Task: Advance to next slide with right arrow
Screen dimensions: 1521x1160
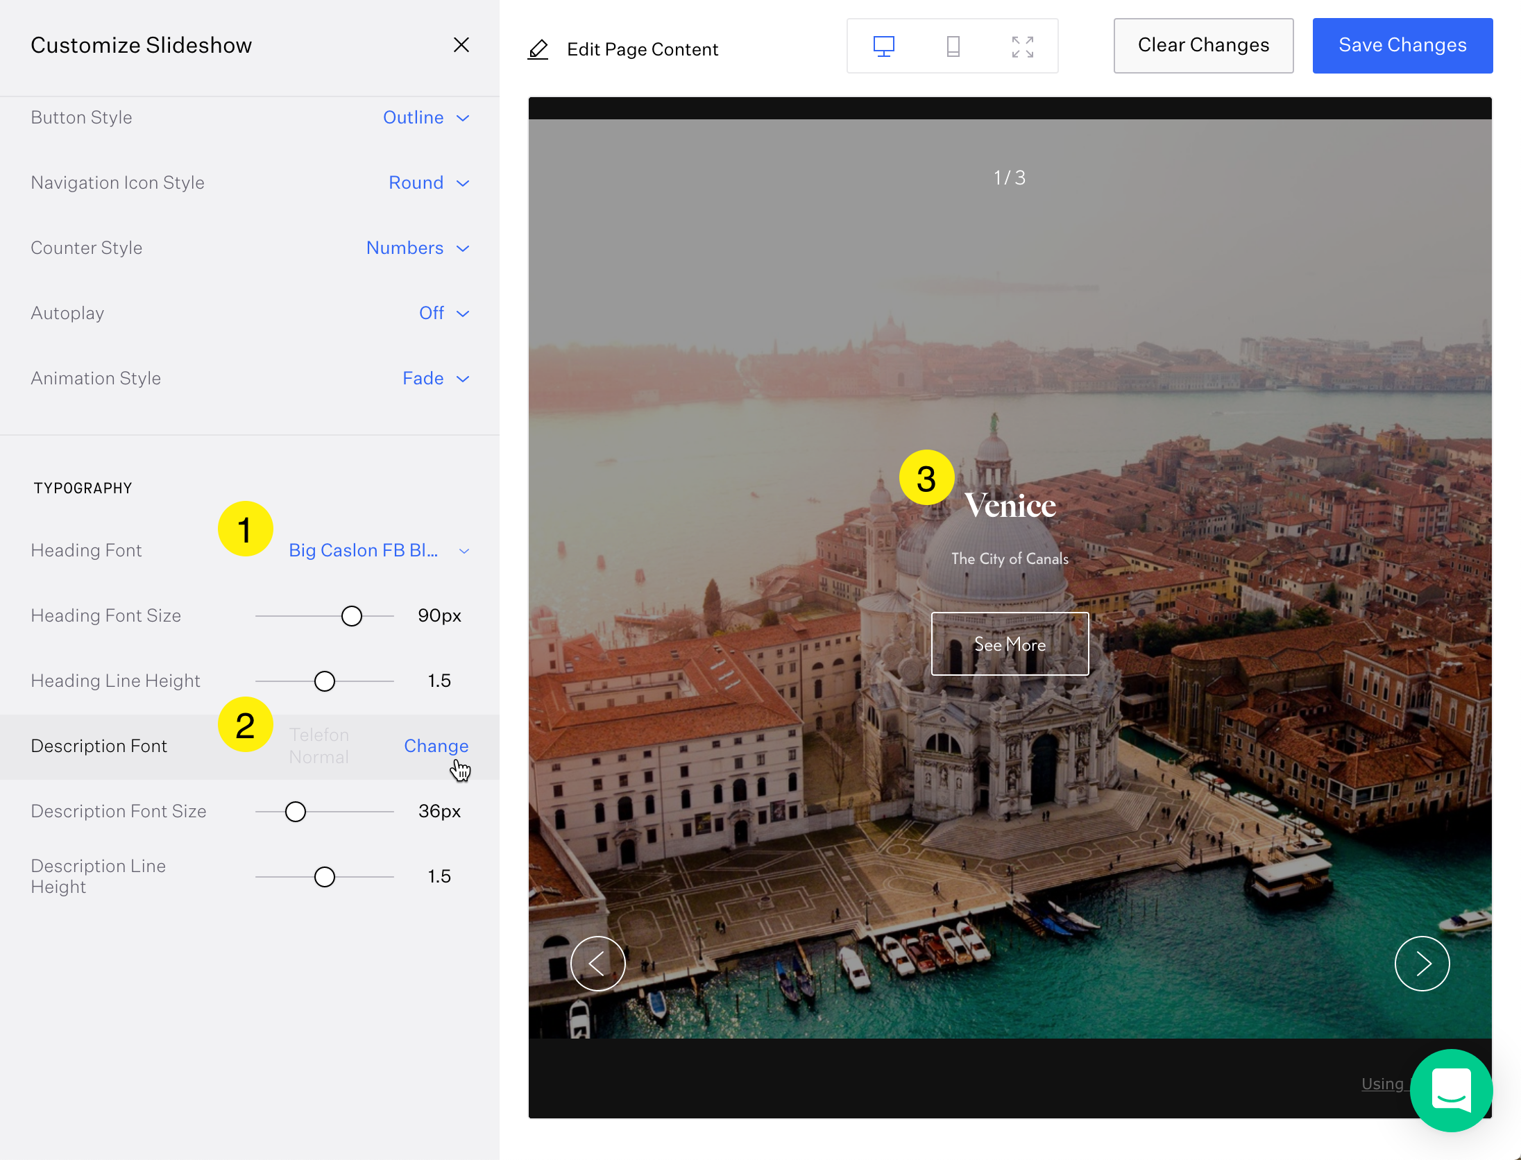Action: (1422, 963)
